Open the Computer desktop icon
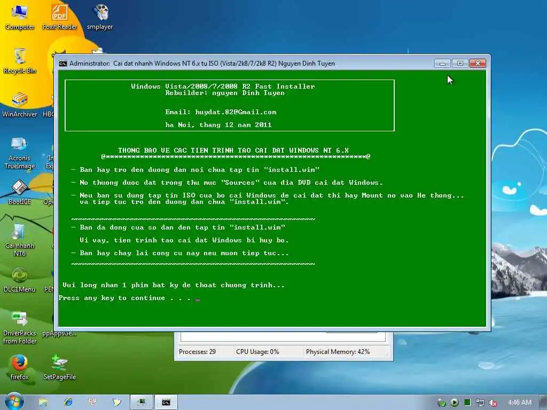Viewport: 547px width, 410px height. 20,17
